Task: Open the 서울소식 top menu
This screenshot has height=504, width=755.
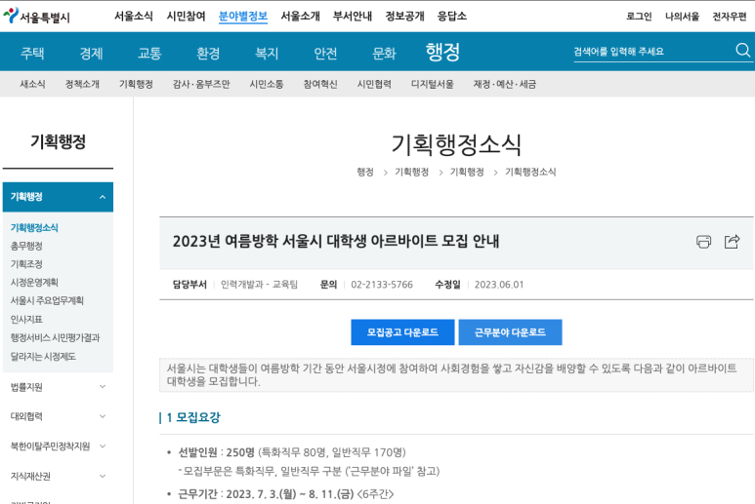Action: [x=134, y=17]
